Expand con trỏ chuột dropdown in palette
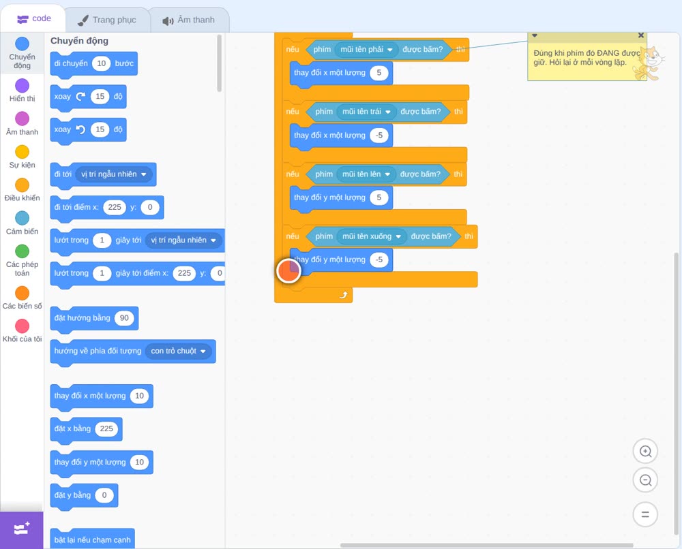Viewport: 682px width, 549px height. [203, 351]
